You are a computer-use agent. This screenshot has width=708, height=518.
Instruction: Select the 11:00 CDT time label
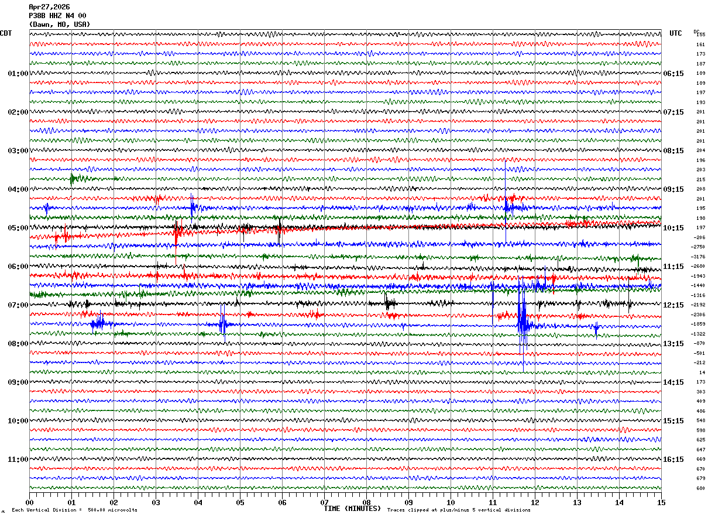click(x=18, y=460)
